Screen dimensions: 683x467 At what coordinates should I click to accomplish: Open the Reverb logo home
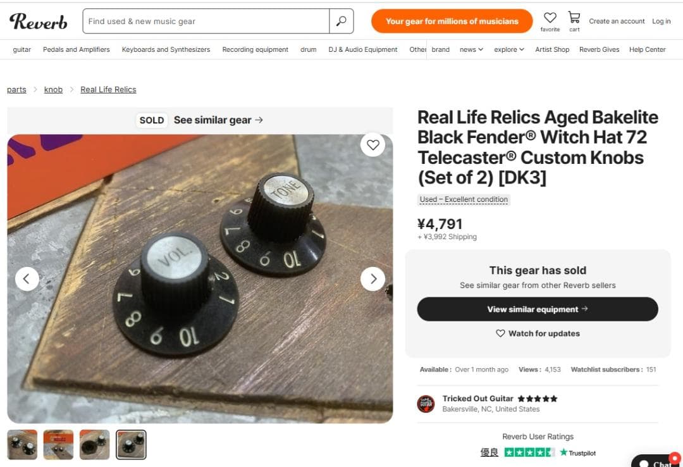[x=39, y=22]
